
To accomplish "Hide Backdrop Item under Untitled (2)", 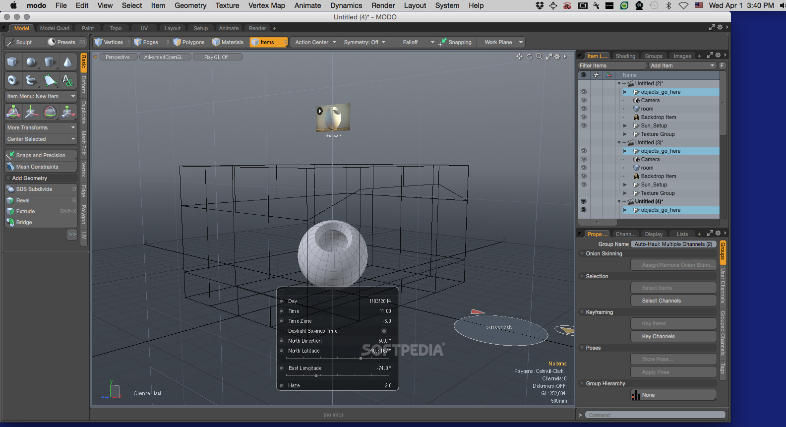I will click(584, 117).
